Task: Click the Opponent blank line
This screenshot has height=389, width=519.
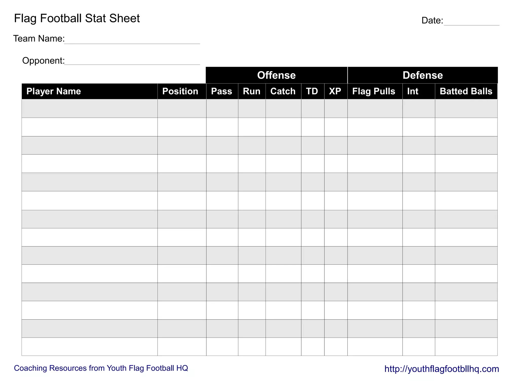Action: tap(132, 61)
